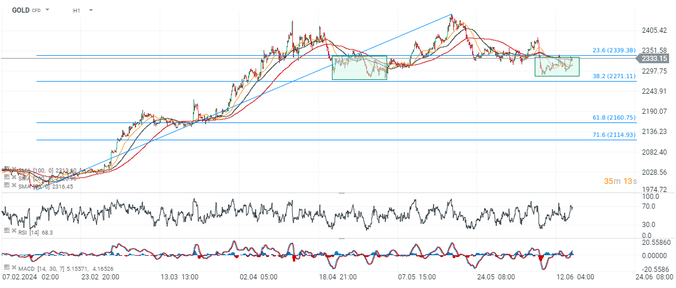This screenshot has height=288, width=676.
Task: Click the 18.04 21:00 time axis label
Action: point(338,277)
